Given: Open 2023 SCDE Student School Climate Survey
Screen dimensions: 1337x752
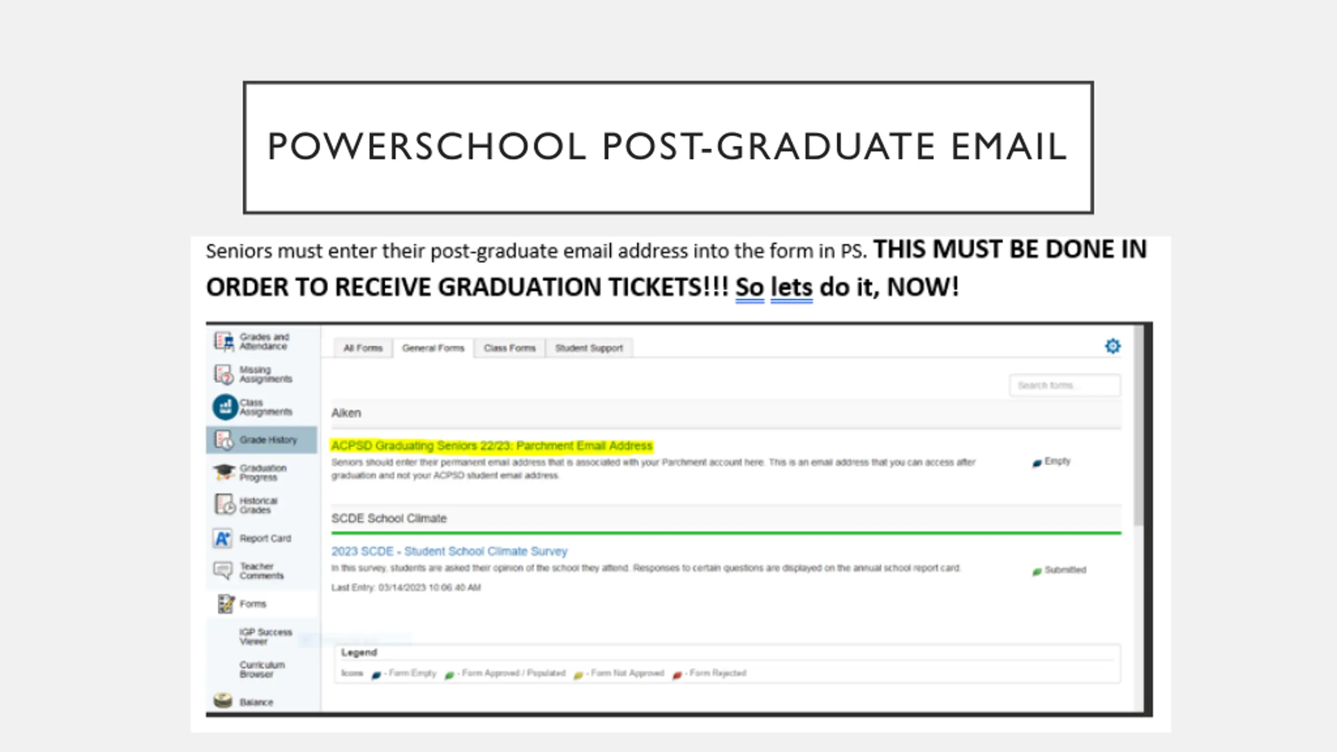Looking at the screenshot, I should pyautogui.click(x=449, y=551).
